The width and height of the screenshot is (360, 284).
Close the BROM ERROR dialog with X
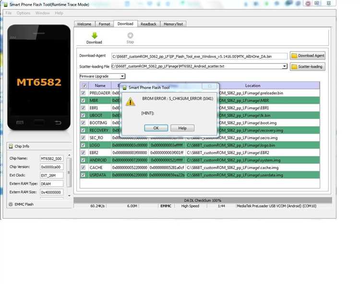click(x=210, y=86)
